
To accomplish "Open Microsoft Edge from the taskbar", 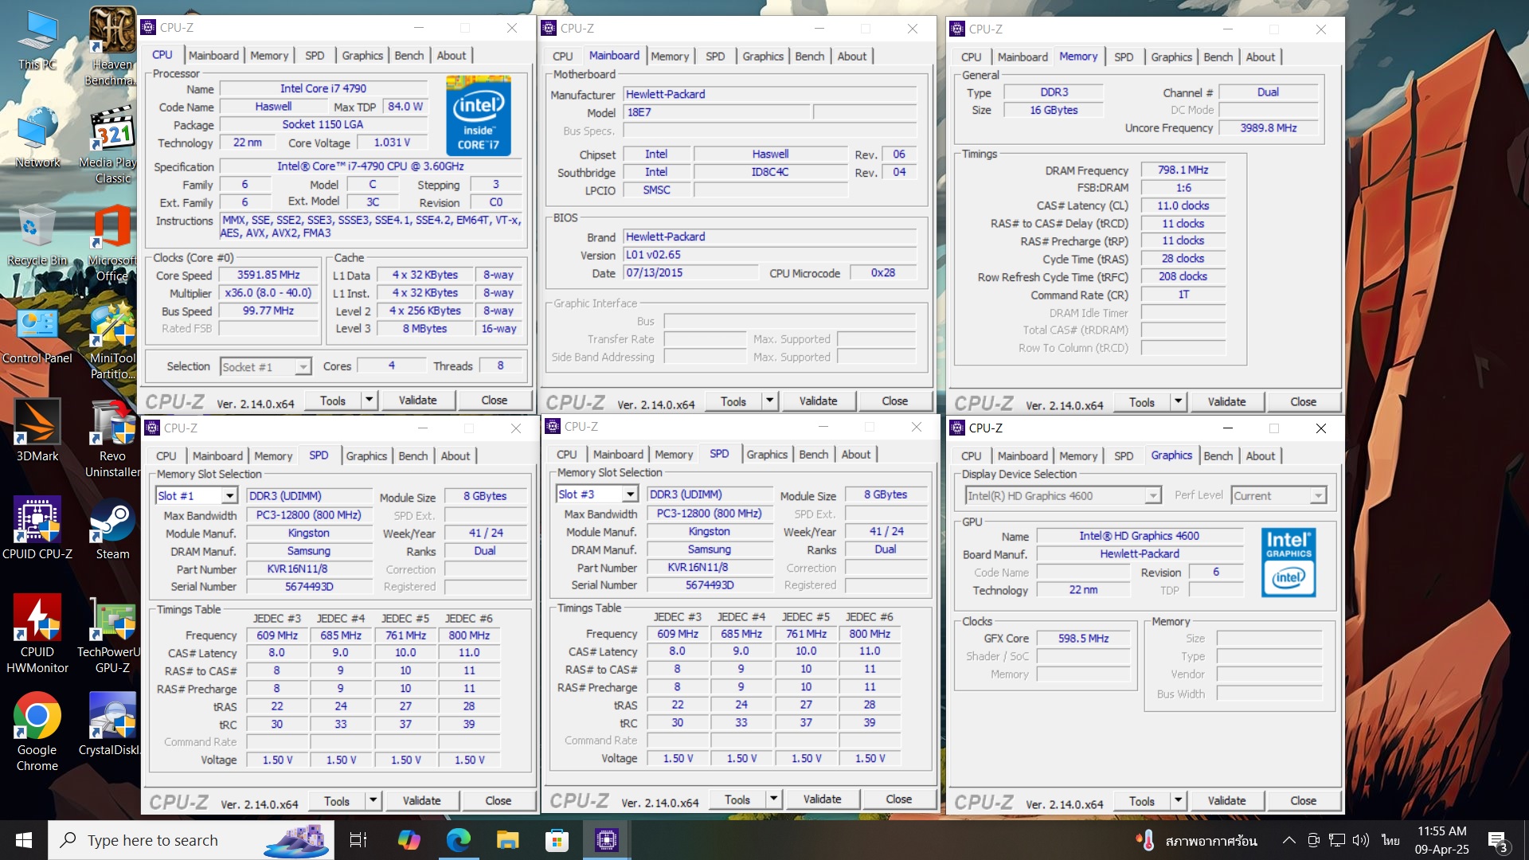I will click(x=459, y=839).
